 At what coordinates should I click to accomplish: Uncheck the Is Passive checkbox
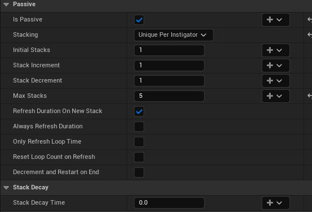pyautogui.click(x=139, y=20)
